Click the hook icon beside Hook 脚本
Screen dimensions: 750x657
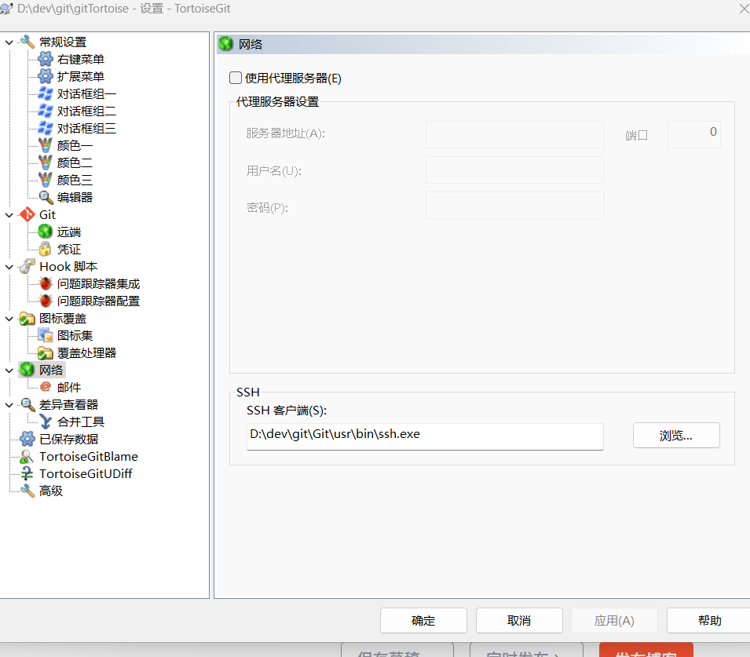click(27, 266)
